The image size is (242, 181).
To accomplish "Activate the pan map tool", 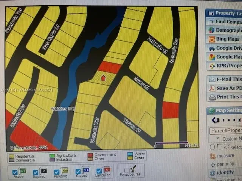I will click(x=225, y=164).
